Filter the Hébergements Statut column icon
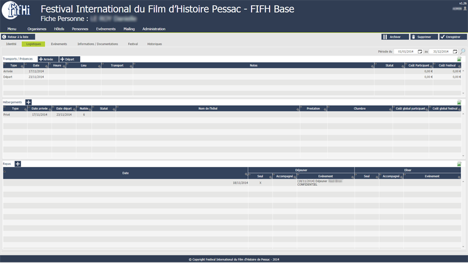 point(114,109)
